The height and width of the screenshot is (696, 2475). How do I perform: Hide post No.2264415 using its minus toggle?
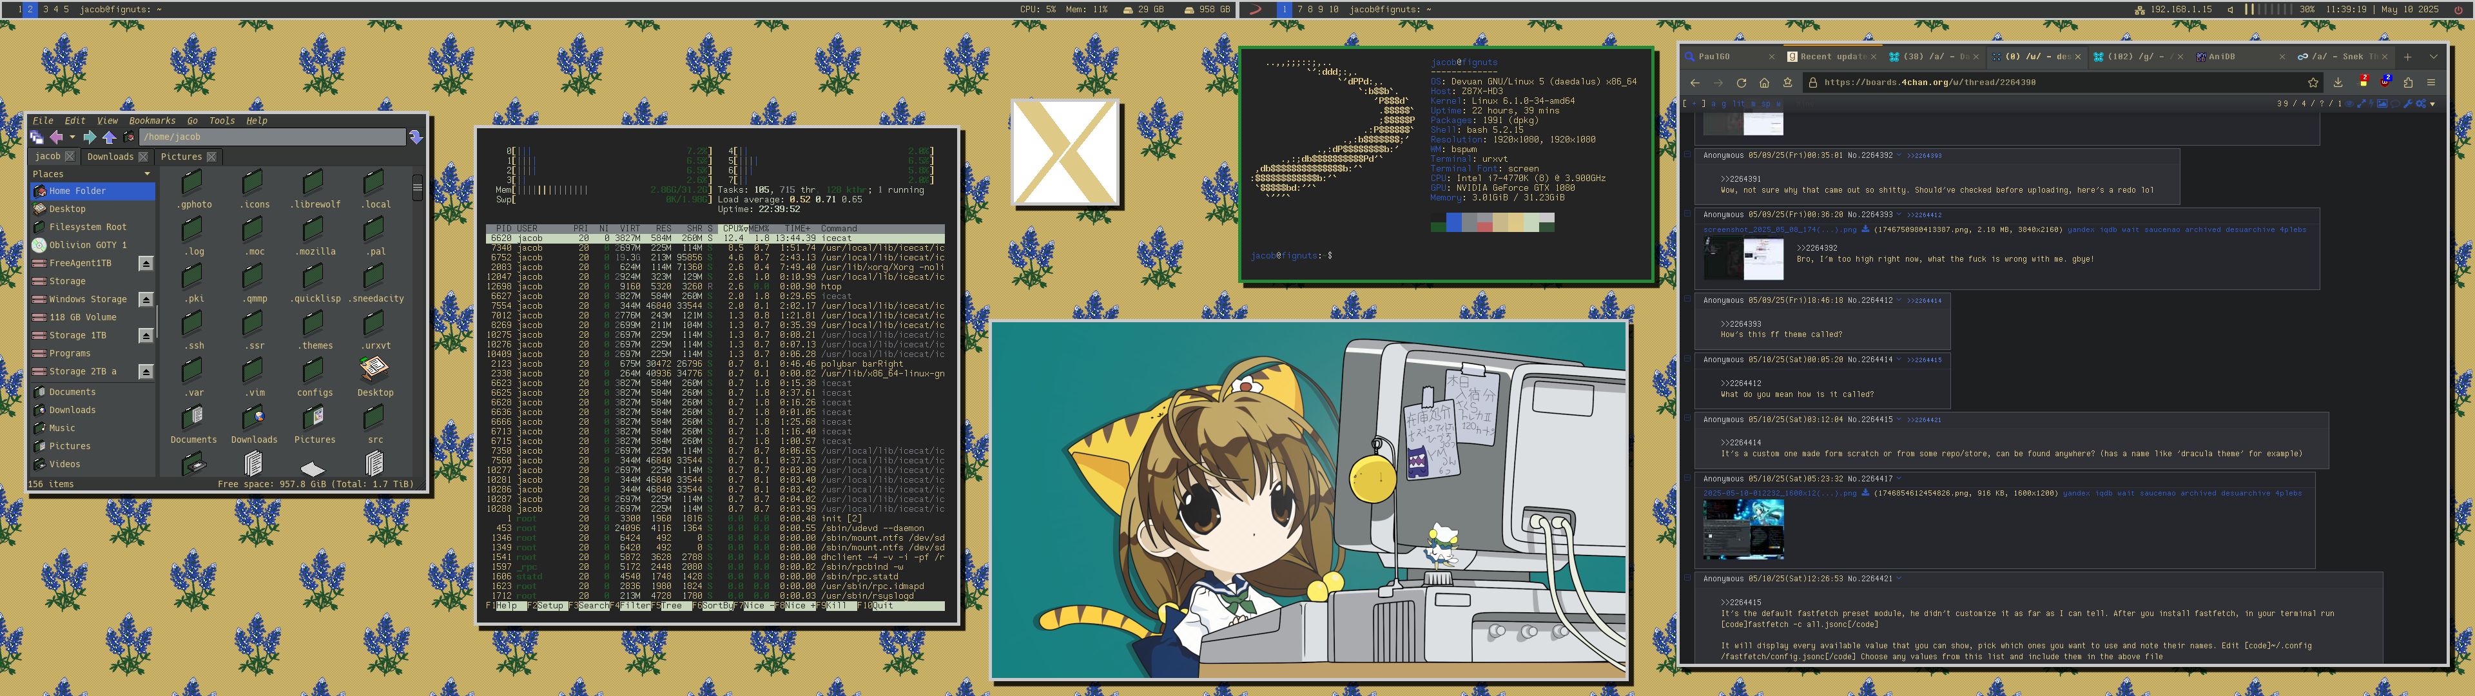click(1688, 418)
